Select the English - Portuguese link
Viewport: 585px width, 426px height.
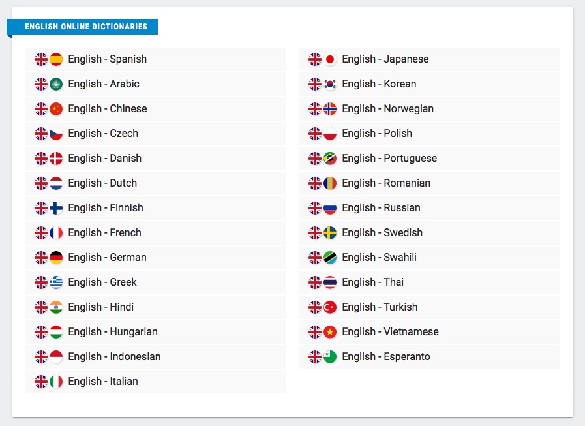(x=389, y=159)
